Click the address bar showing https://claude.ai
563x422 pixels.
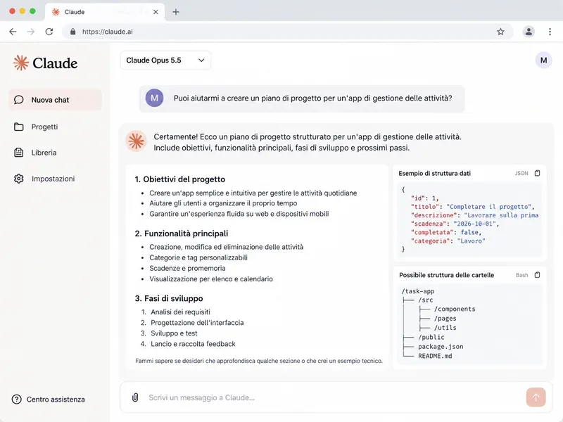point(287,32)
